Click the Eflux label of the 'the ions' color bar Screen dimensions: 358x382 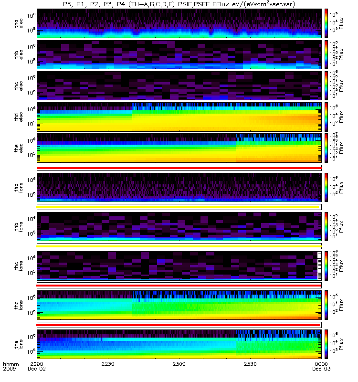coord(341,344)
